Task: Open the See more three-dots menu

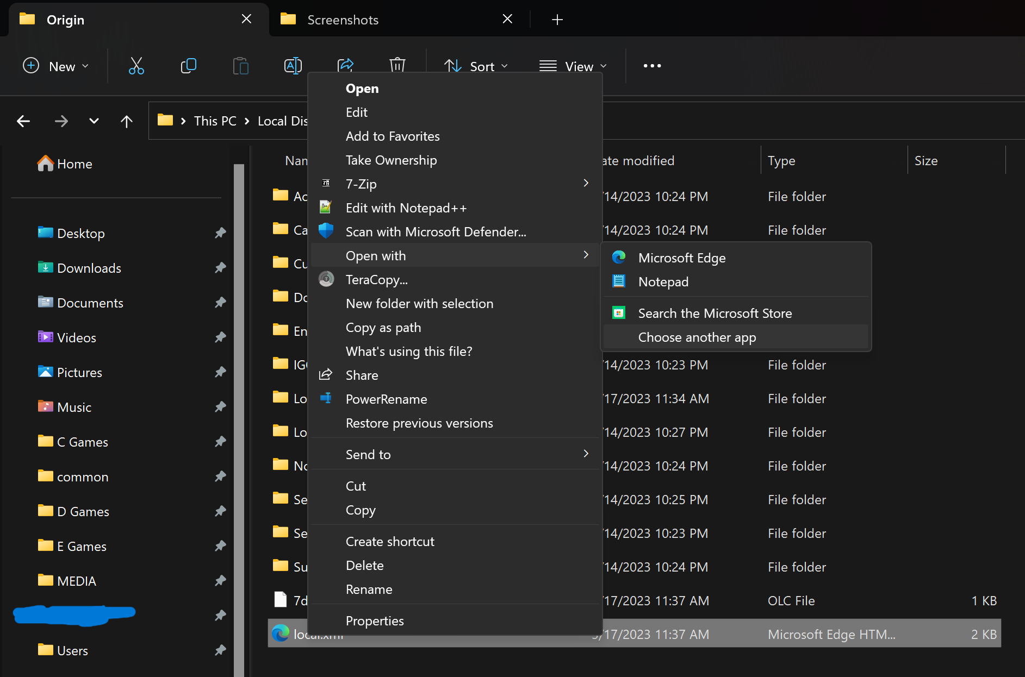Action: click(x=652, y=66)
